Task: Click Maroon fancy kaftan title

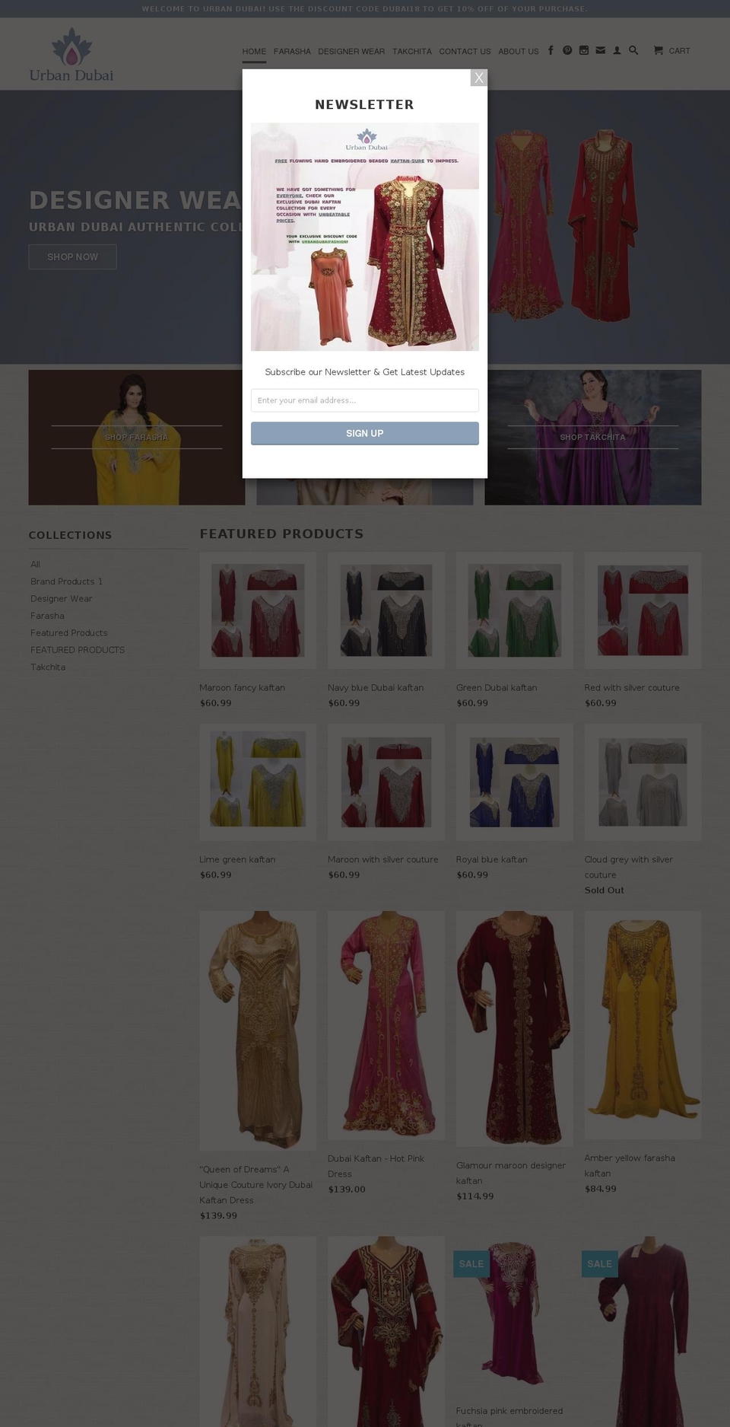Action: coord(242,687)
